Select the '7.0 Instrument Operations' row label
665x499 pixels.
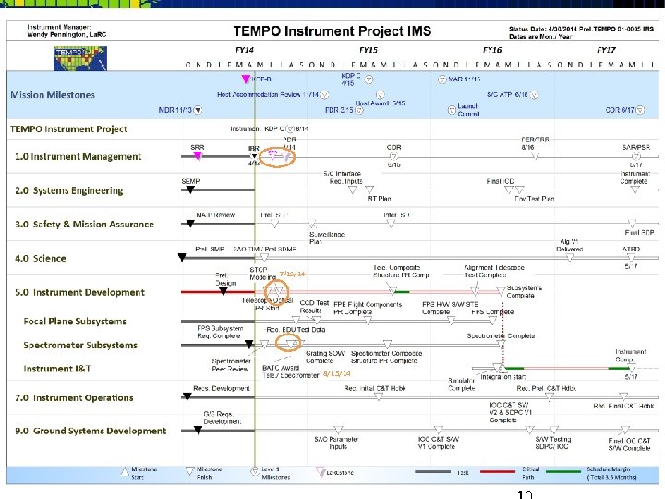pyautogui.click(x=74, y=397)
